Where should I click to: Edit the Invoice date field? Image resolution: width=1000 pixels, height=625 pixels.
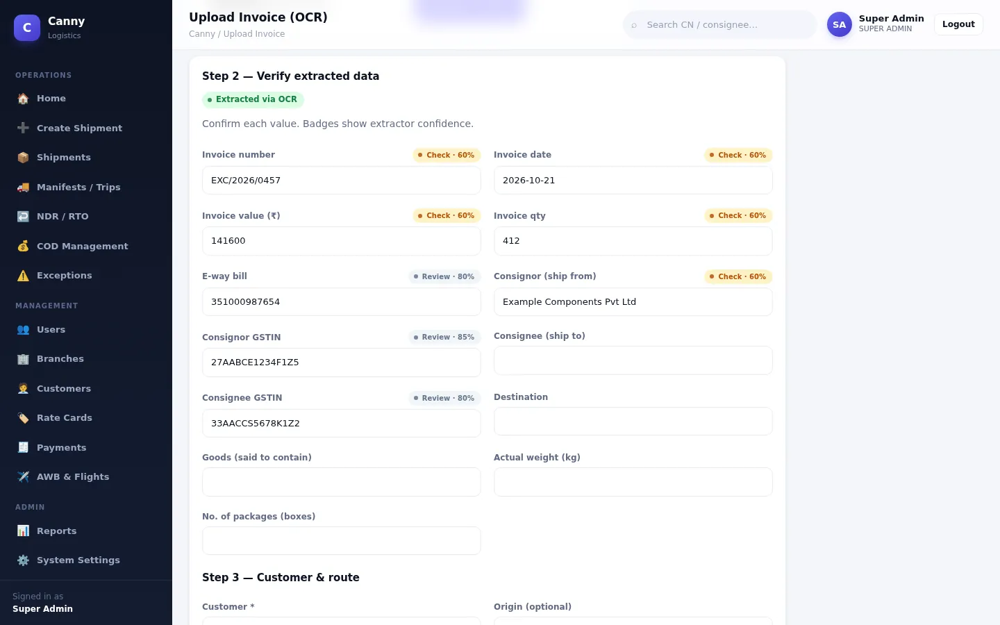click(x=633, y=181)
